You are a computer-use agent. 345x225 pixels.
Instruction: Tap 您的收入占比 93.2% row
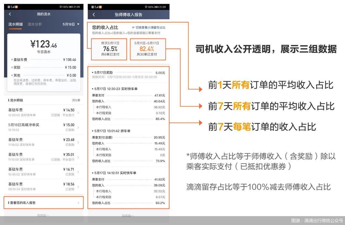(129, 203)
